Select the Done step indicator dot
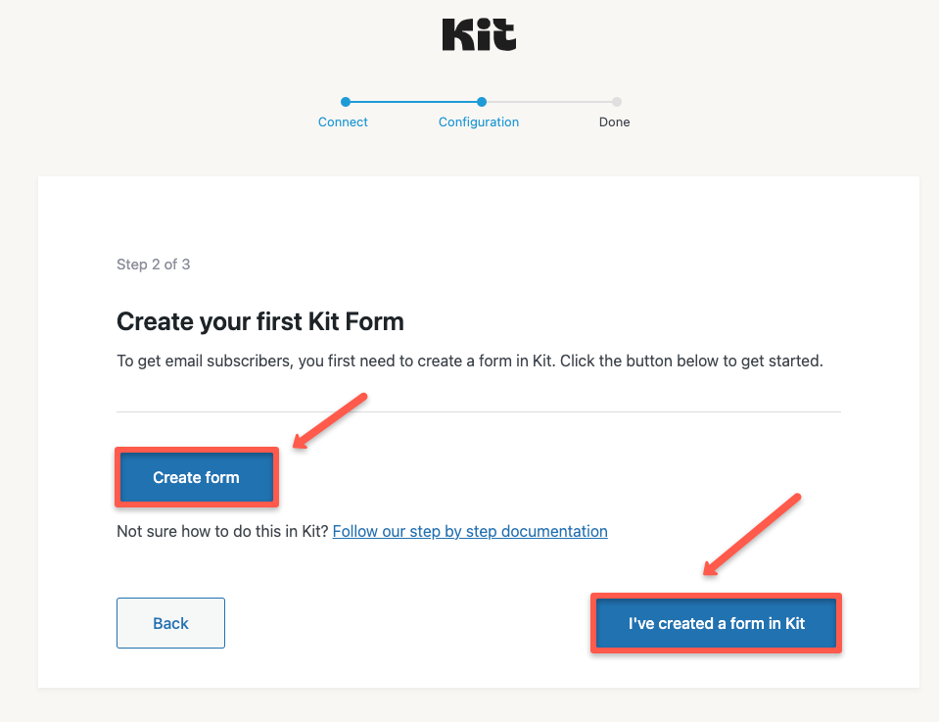Viewport: 939px width, 722px height. (x=615, y=101)
